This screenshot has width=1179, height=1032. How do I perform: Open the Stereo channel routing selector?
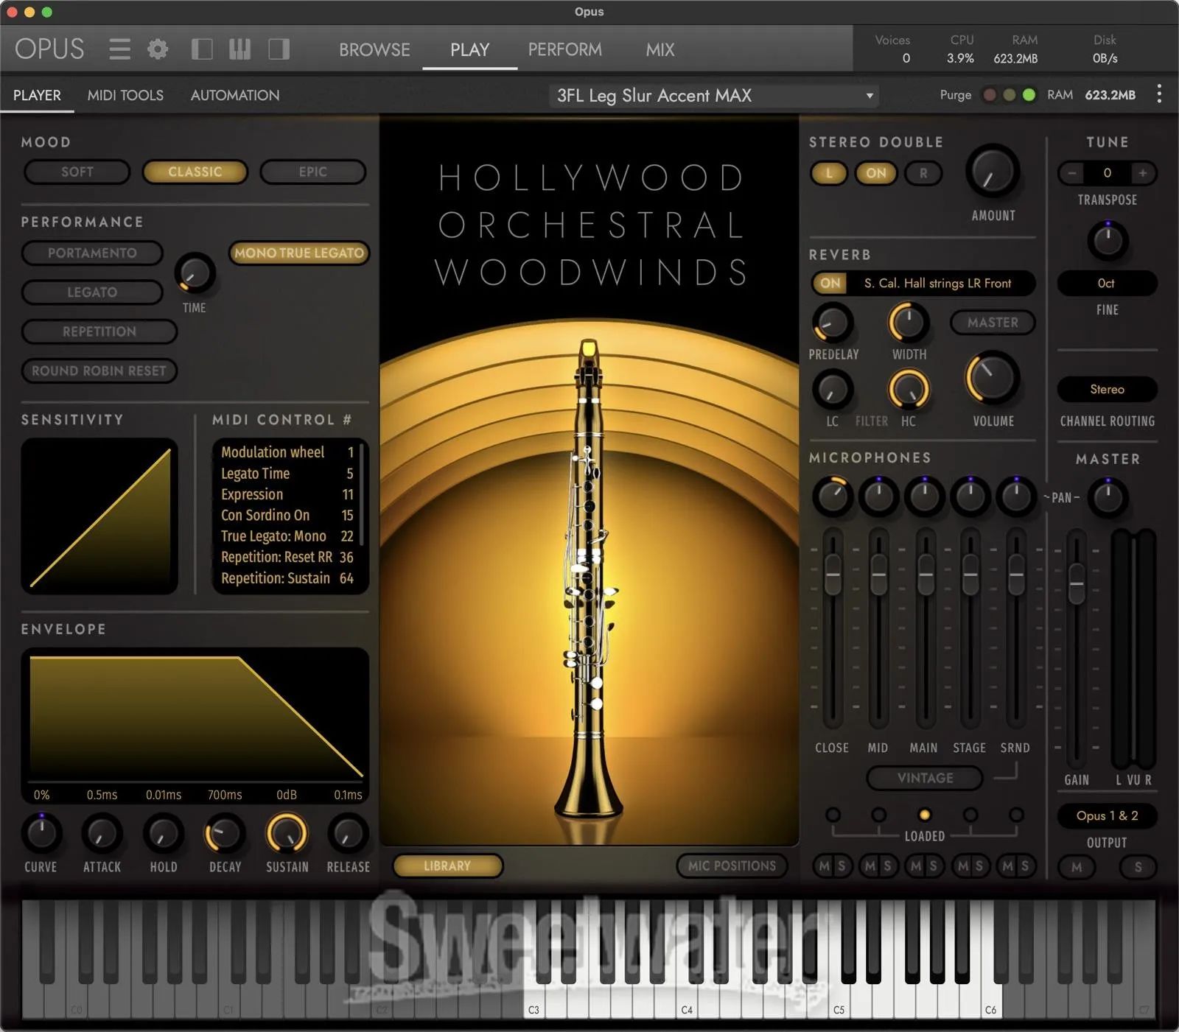[1107, 389]
